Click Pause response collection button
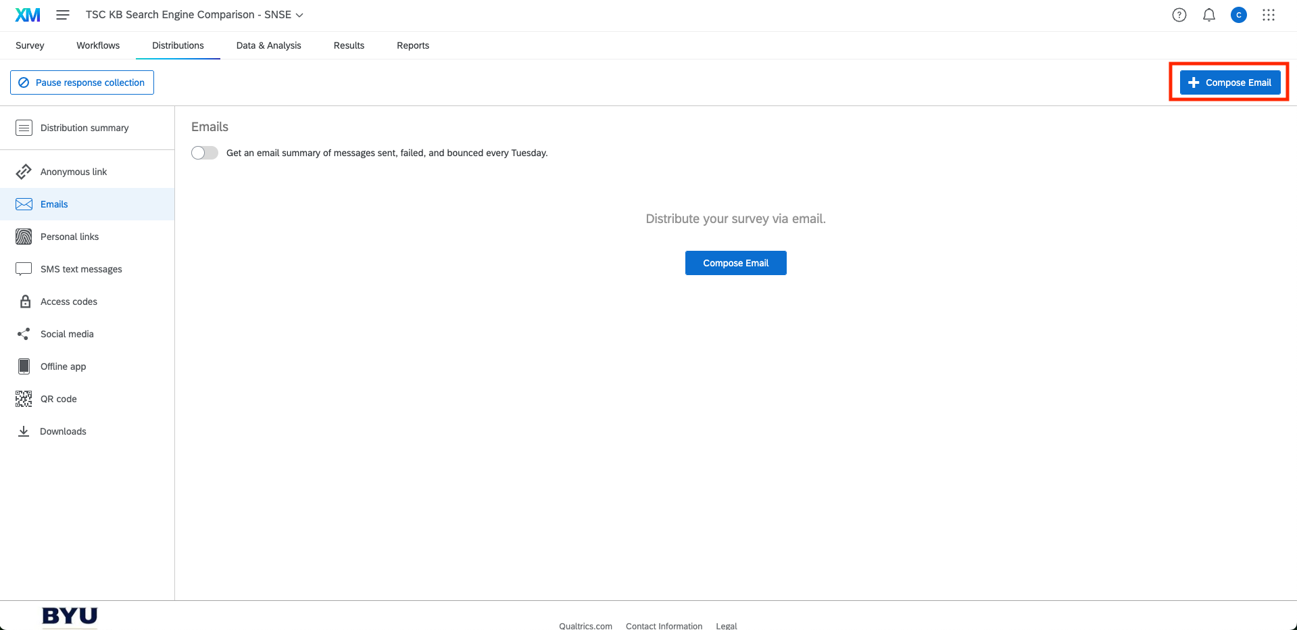Screen dimensions: 1297x630 pos(82,82)
